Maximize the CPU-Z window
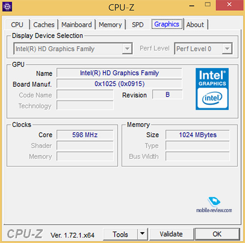 pyautogui.click(x=208, y=4)
